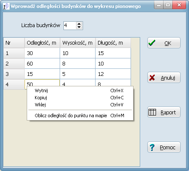The image size is (189, 171).
Task: Increase Liczba budynków with the up arrow
Action: pos(79,24)
